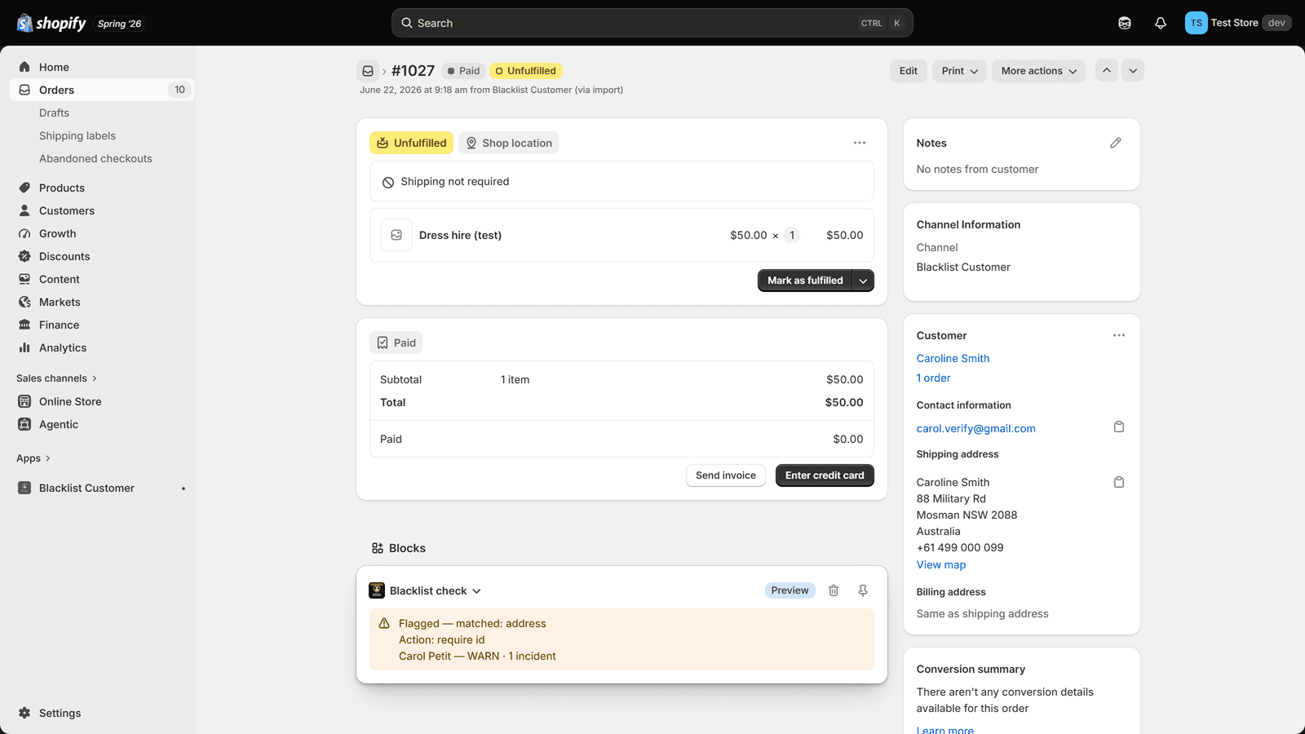The height and width of the screenshot is (734, 1305).
Task: Click the Enter credit card button
Action: [x=825, y=475]
